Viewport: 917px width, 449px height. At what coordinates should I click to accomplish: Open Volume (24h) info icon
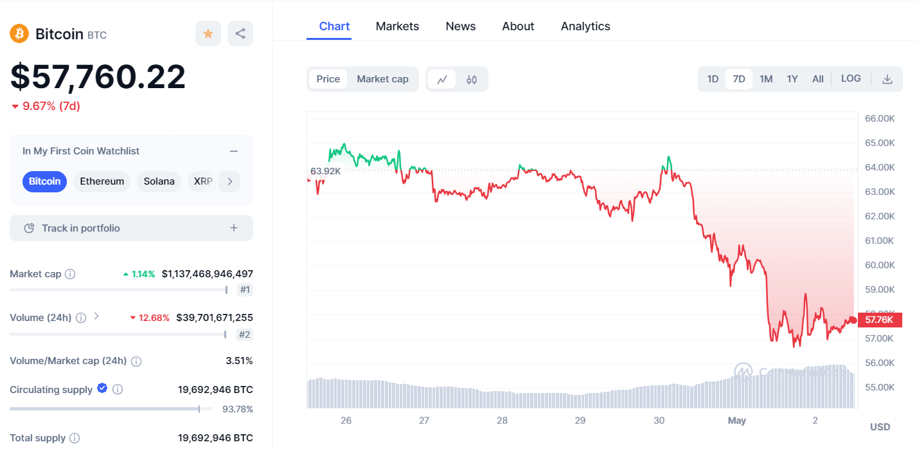click(x=81, y=318)
